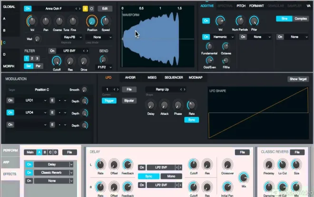The image size is (314, 197).
Task: Adjust the oscillator Vol knob
Action: click(32, 21)
